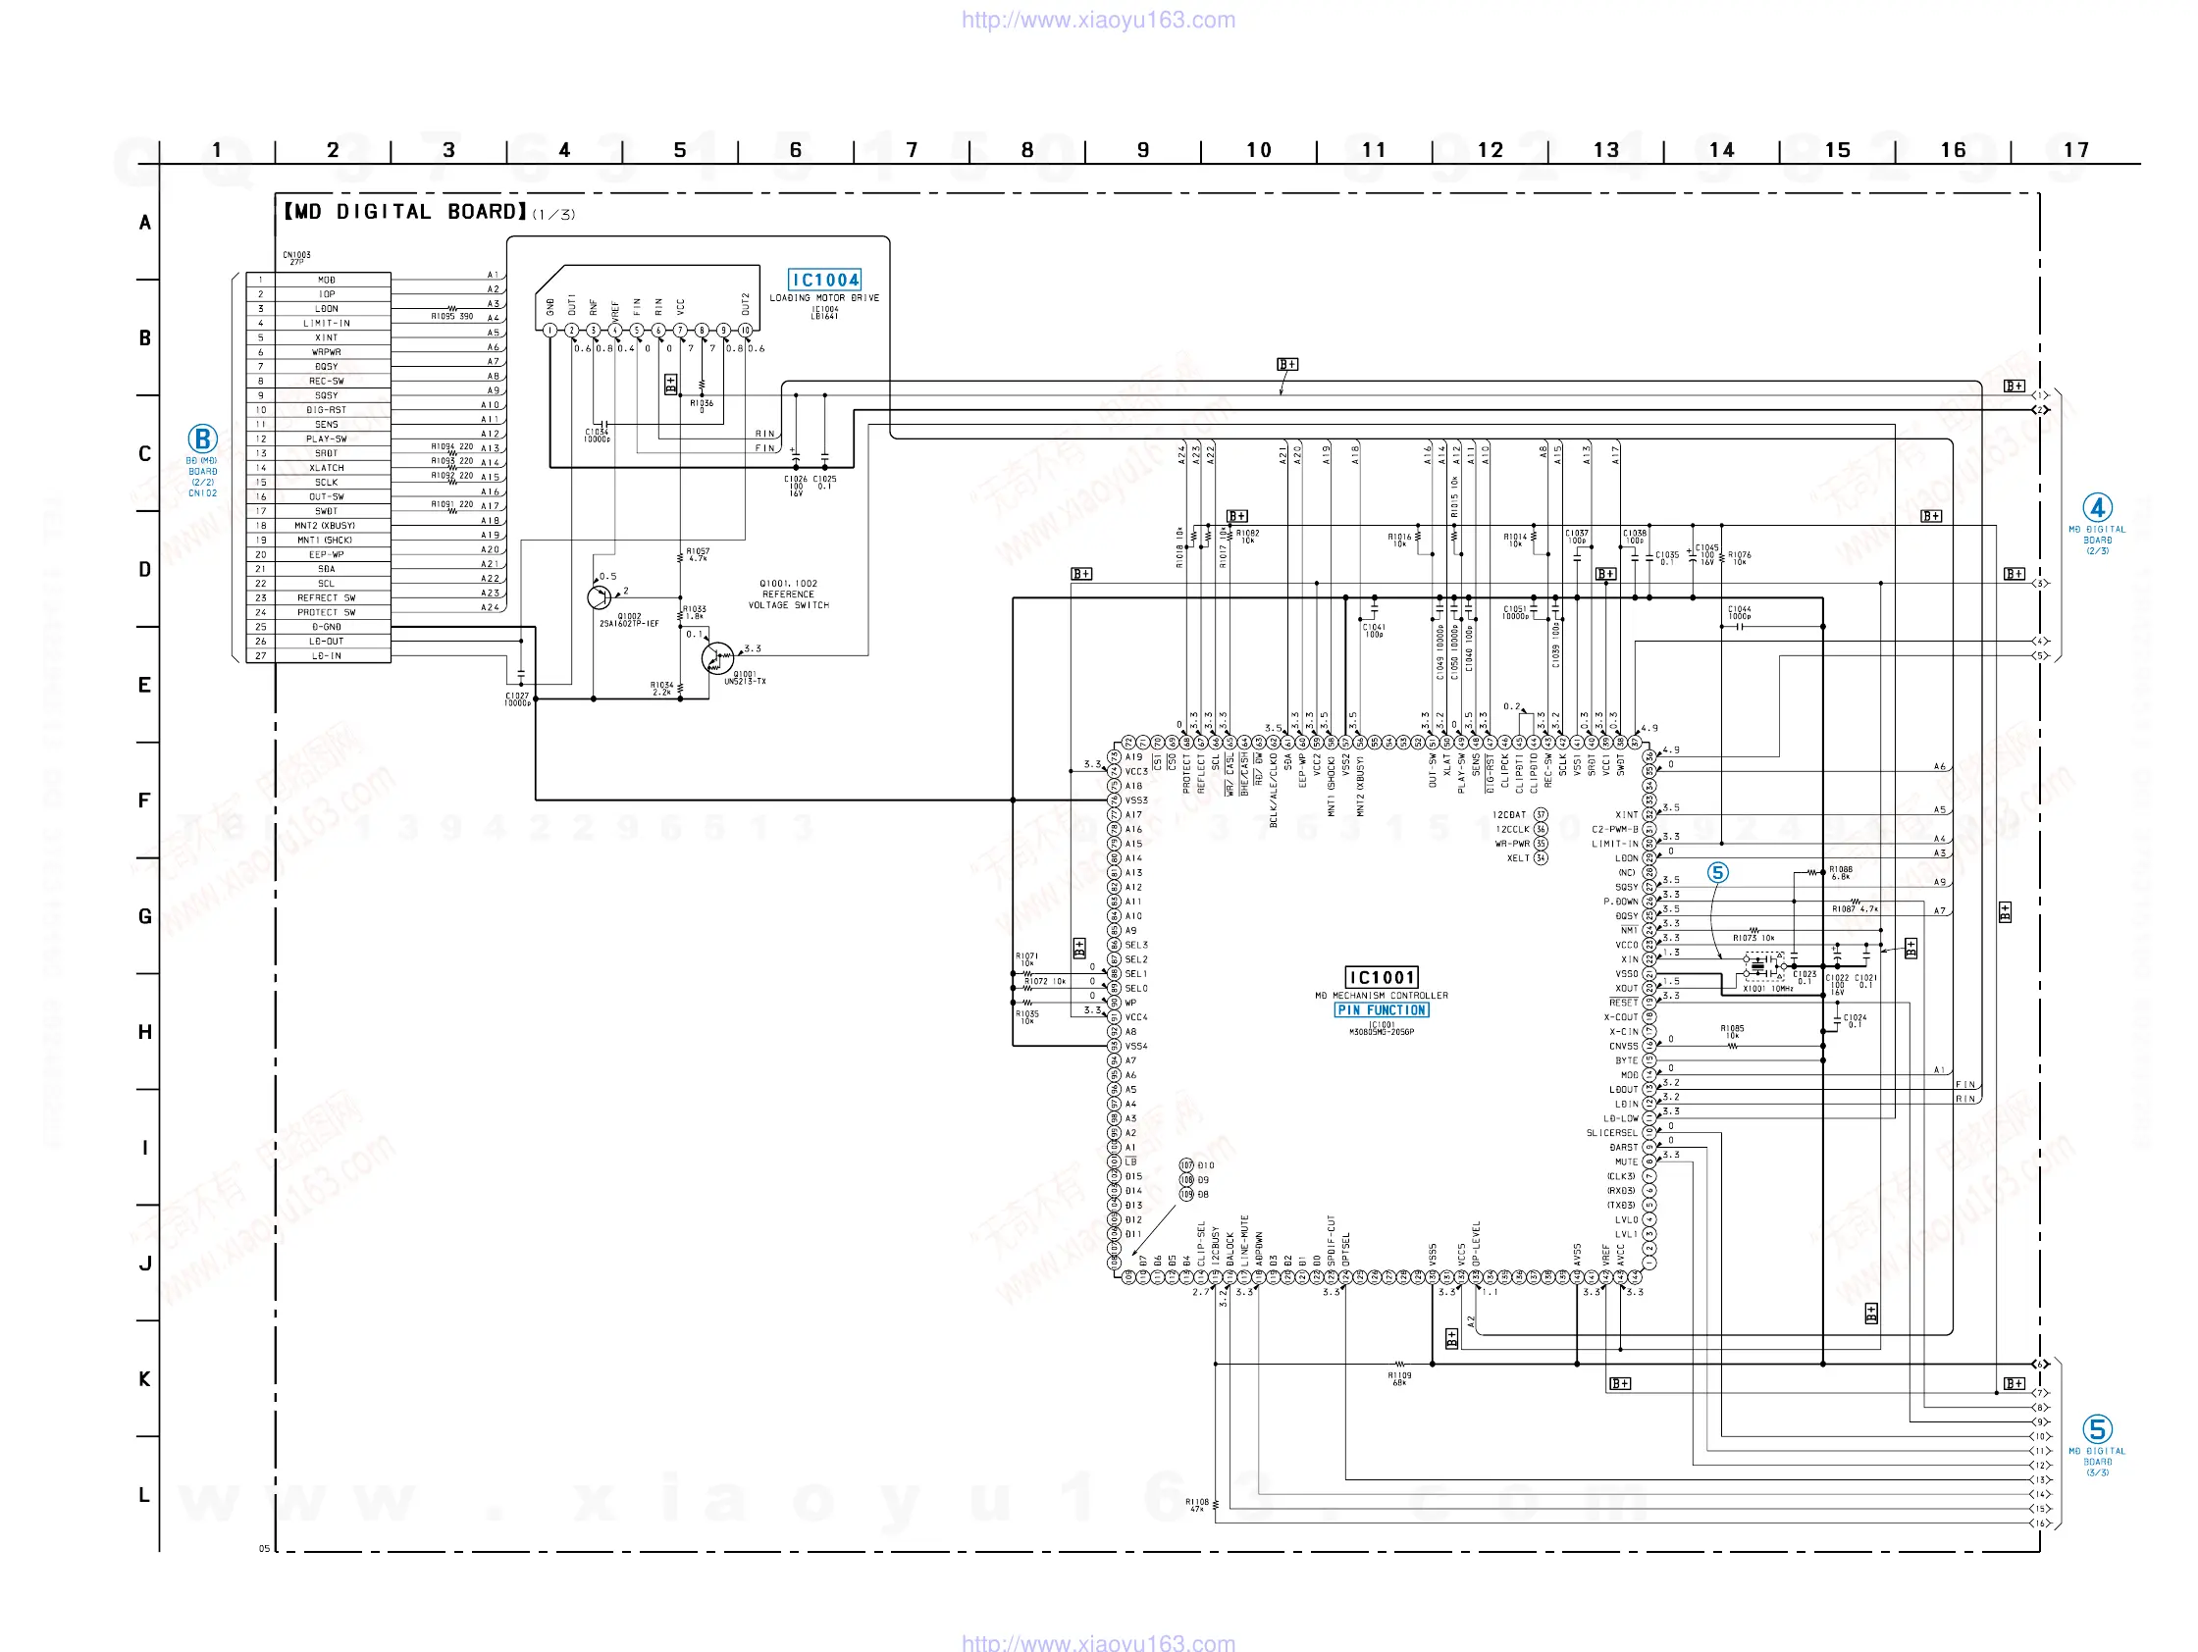This screenshot has width=2198, height=1652.
Task: Click the circled B board connector marker
Action: (x=203, y=439)
